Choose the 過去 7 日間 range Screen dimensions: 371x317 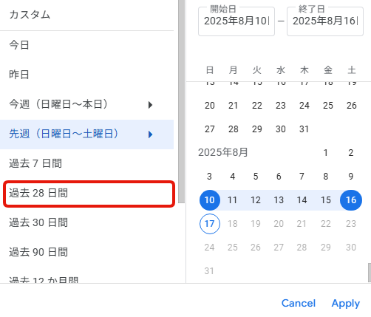coord(86,164)
